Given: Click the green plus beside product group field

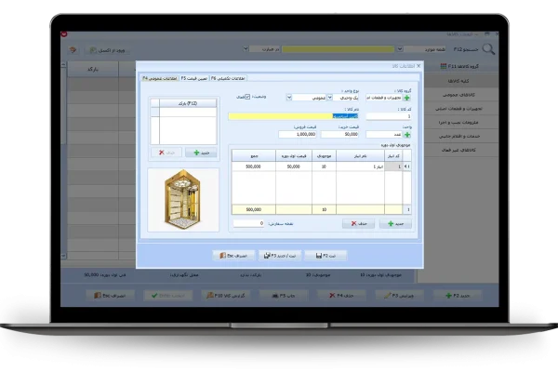Looking at the screenshot, I should click(x=407, y=97).
